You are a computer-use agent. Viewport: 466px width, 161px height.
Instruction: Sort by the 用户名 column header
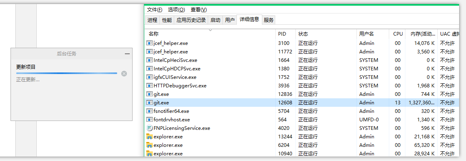point(373,34)
